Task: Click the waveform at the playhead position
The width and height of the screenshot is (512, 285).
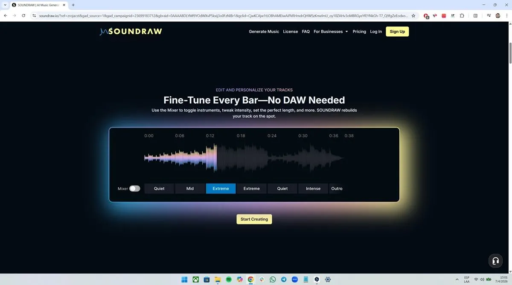Action: [x=217, y=158]
